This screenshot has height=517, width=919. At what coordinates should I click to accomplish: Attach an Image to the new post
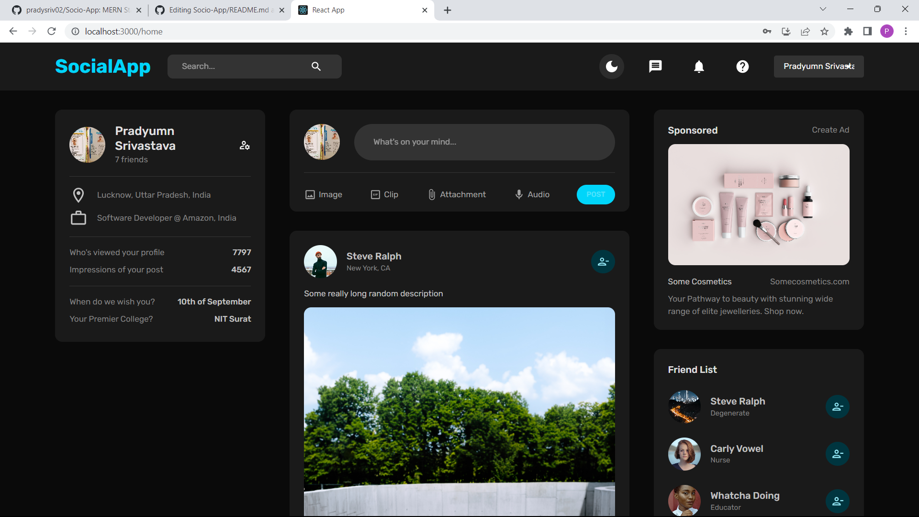pos(324,194)
